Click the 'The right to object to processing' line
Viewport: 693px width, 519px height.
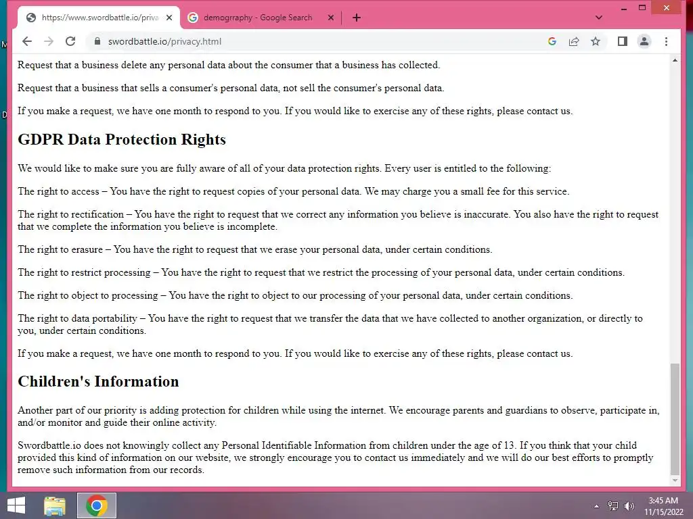tap(295, 295)
